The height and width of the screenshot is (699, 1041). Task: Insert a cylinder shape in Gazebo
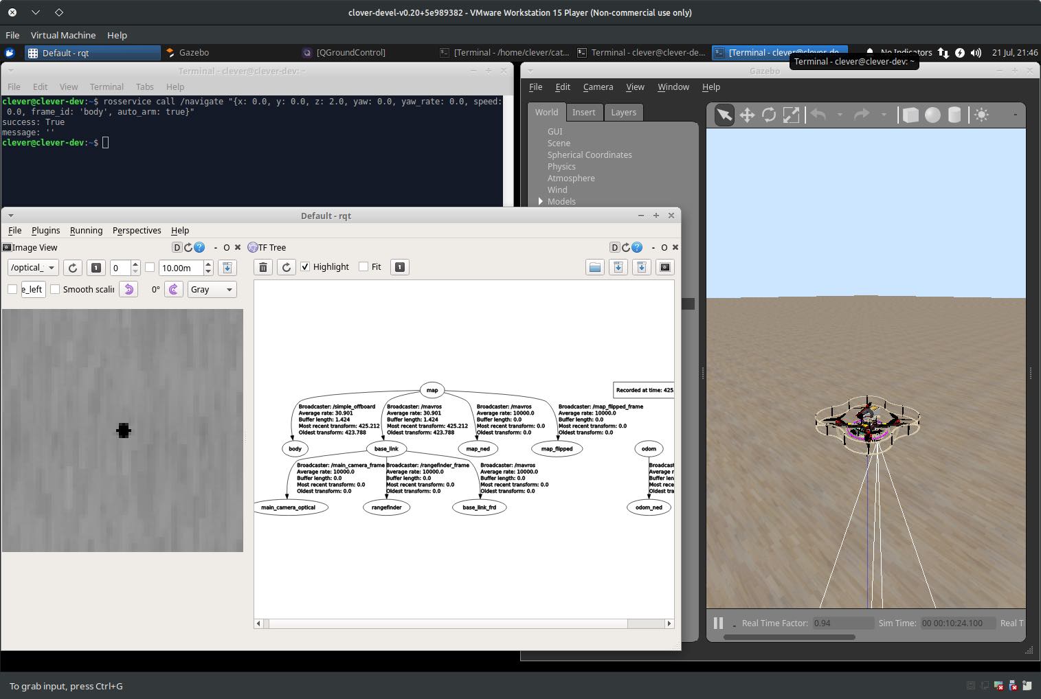point(954,115)
